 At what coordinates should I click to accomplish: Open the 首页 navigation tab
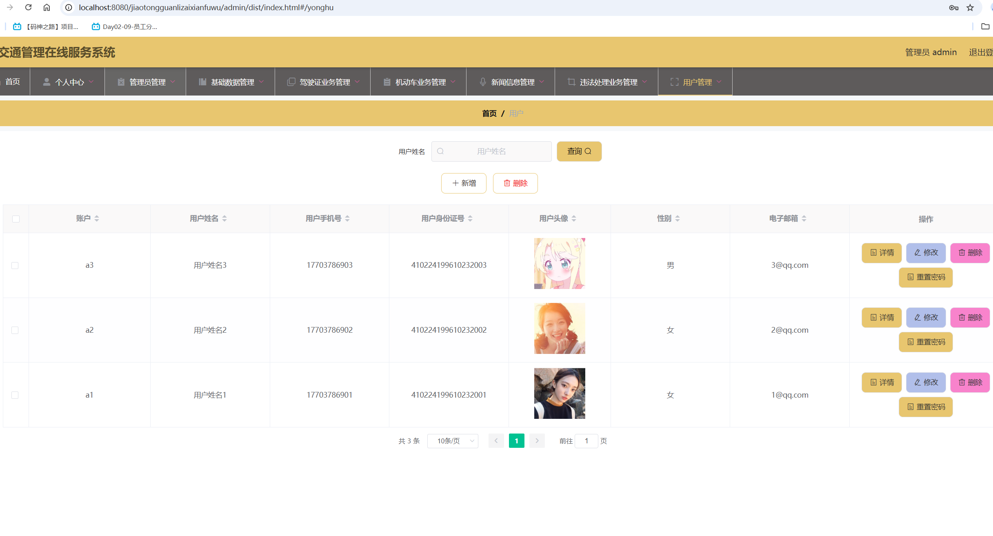[13, 82]
